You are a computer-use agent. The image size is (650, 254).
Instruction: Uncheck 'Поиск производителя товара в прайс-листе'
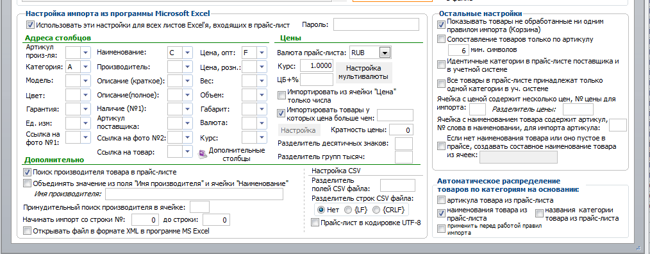(28, 172)
